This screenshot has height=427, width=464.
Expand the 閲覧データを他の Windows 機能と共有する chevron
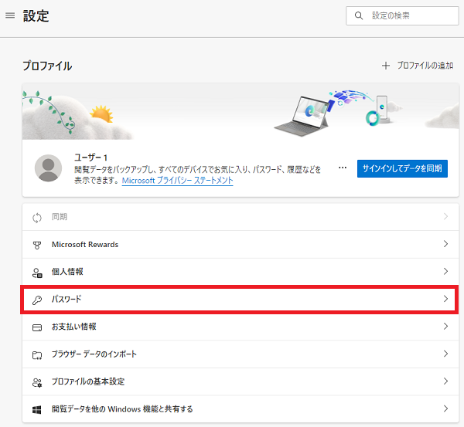tap(445, 408)
